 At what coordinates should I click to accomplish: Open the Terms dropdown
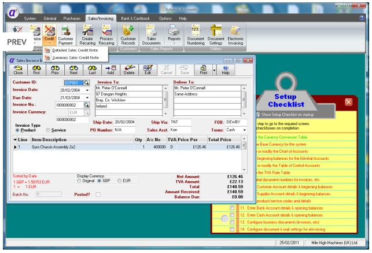244,130
